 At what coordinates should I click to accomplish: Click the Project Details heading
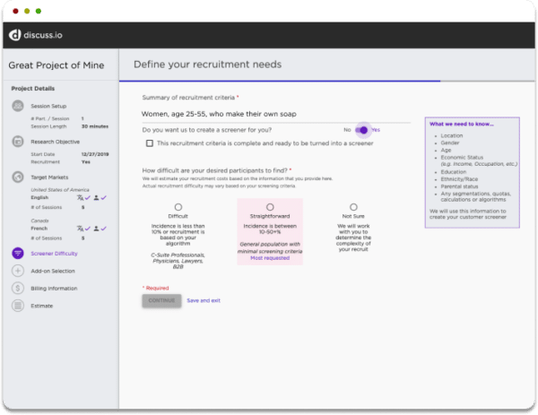pyautogui.click(x=33, y=89)
